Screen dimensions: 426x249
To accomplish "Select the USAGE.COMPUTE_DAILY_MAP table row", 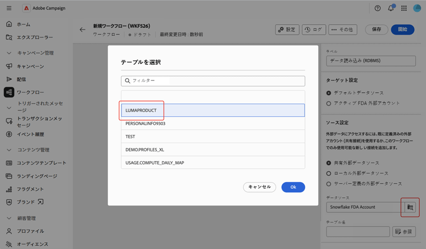I will 213,162.
